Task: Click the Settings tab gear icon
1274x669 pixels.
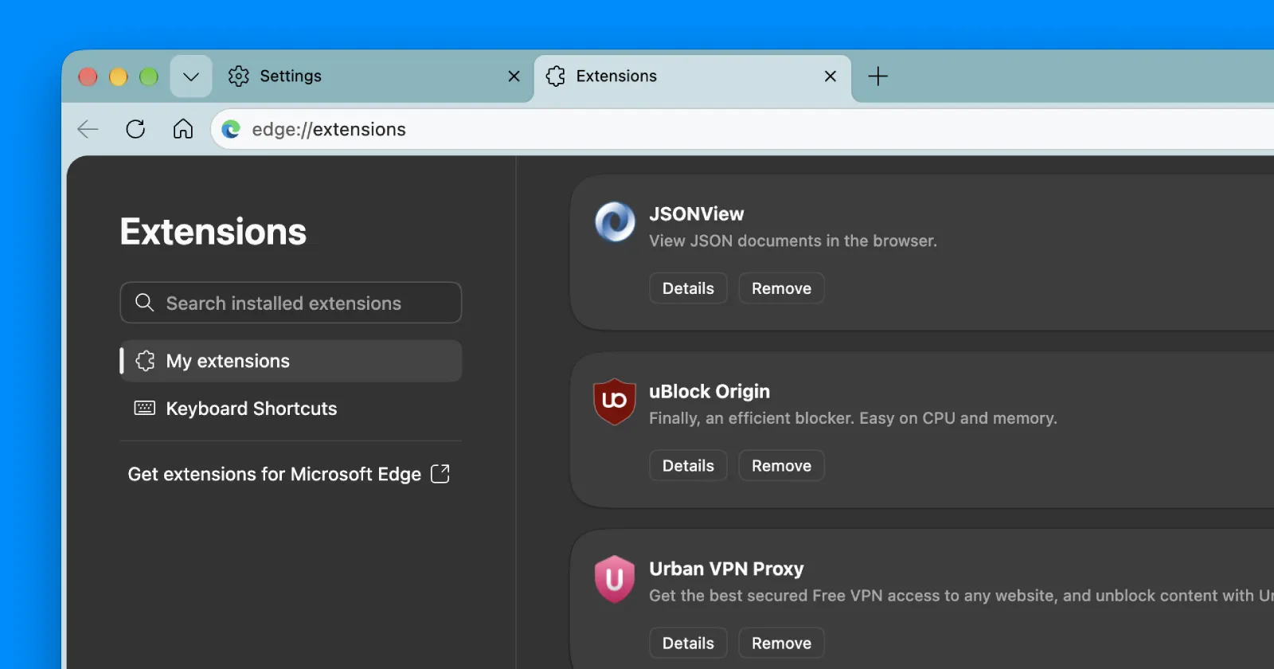Action: tap(238, 76)
